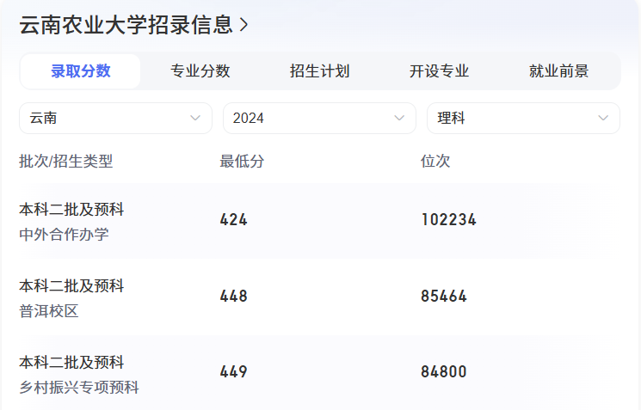Image resolution: width=641 pixels, height=410 pixels.
Task: Click the rank value 84800
Action: tap(444, 371)
